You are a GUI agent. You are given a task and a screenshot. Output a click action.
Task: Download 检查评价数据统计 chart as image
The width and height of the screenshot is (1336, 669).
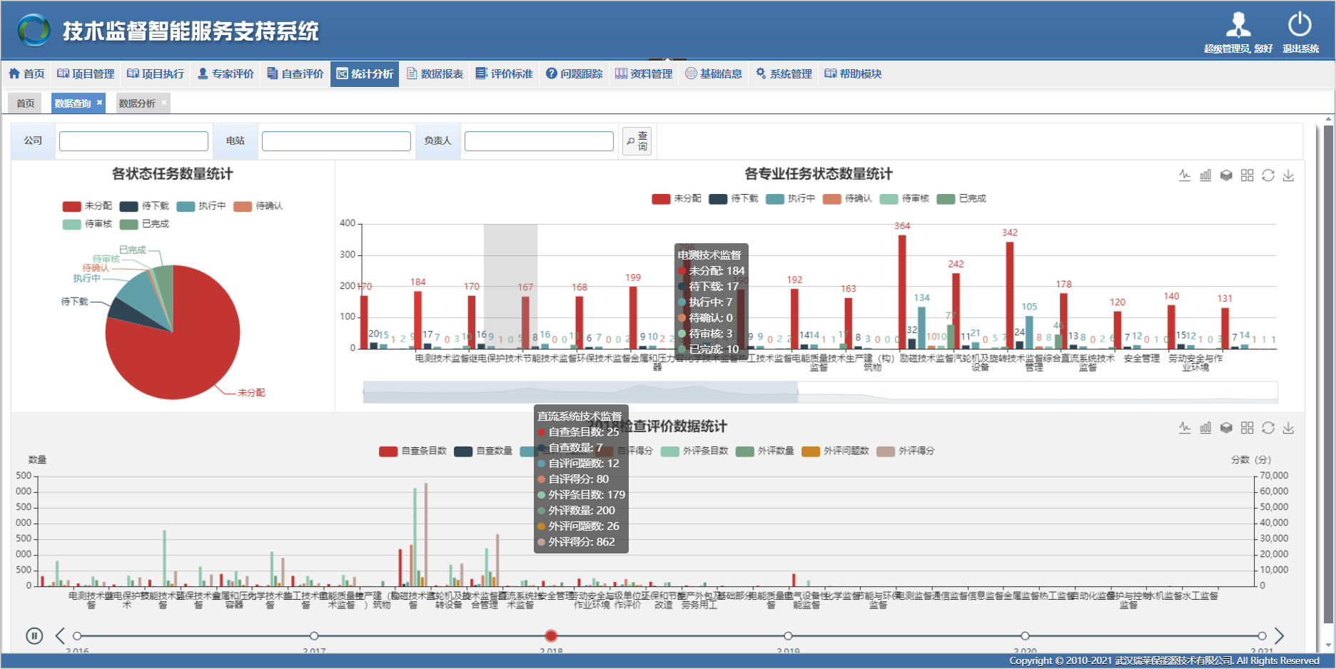point(1288,428)
